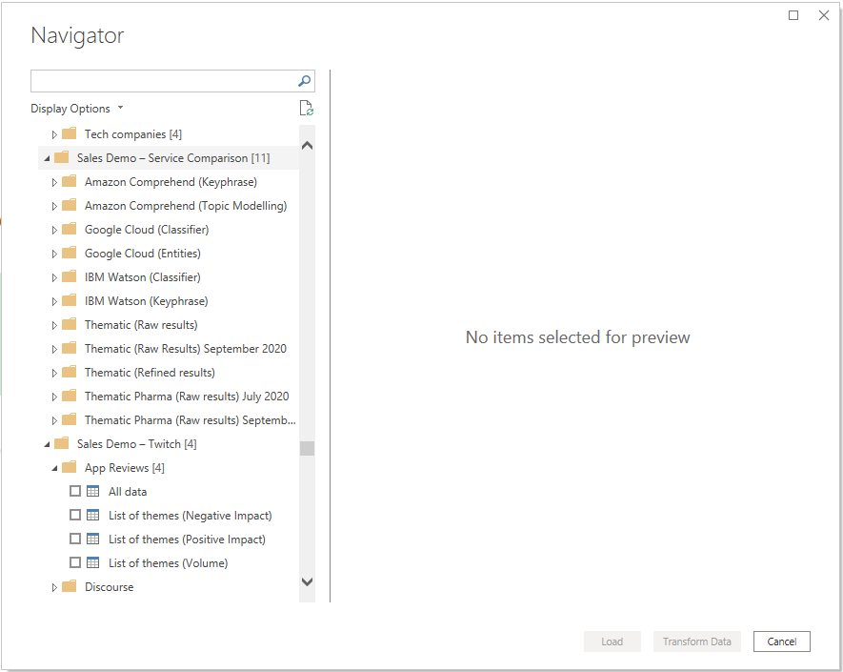
Task: Click the scroll up arrow in tree list
Action: click(x=307, y=145)
